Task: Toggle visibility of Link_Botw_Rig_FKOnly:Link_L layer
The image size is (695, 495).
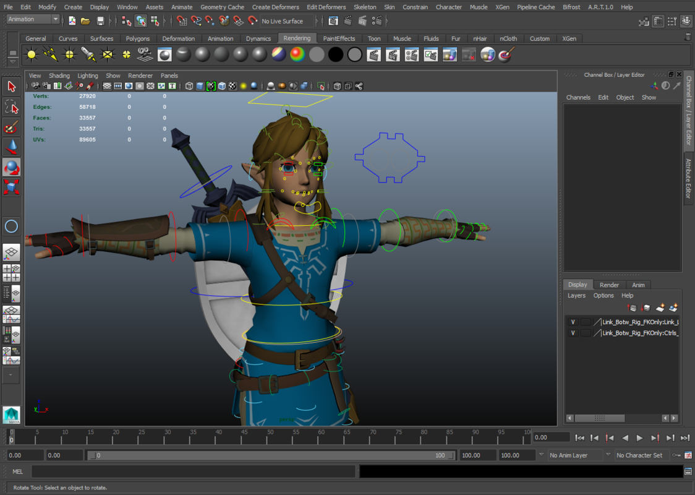Action: click(x=573, y=322)
